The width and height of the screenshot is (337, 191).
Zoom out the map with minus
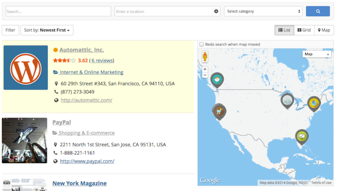pos(205,75)
